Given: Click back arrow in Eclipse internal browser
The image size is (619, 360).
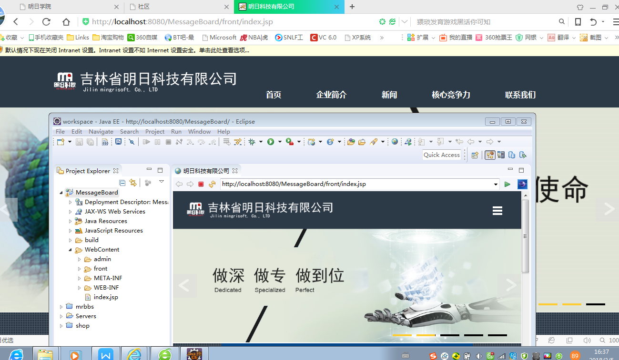Looking at the screenshot, I should click(x=179, y=184).
